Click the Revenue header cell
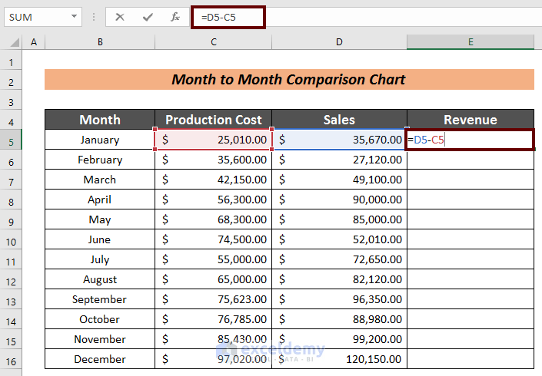Screen dimensions: 542x376 tap(471, 120)
